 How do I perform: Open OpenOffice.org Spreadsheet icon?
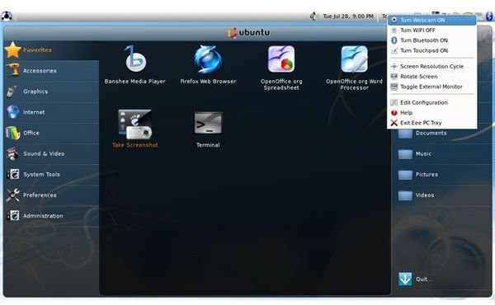click(x=281, y=59)
